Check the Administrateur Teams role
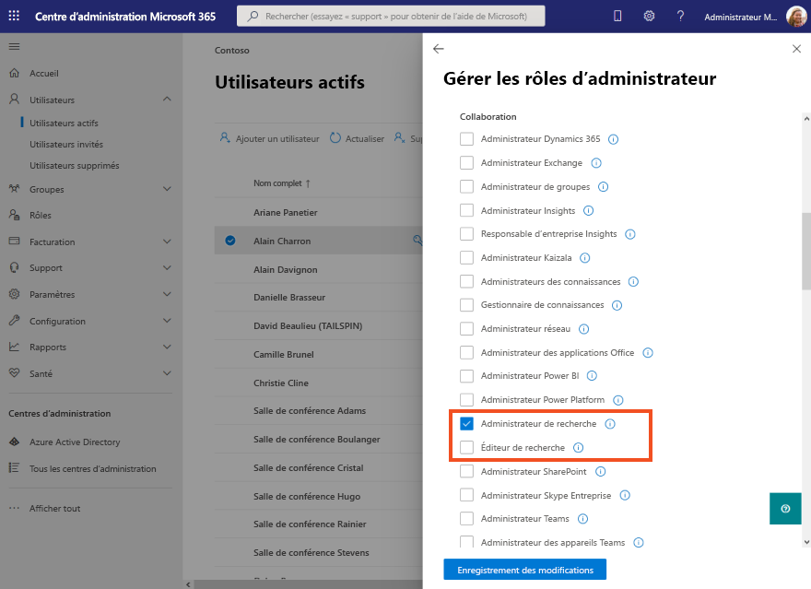The height and width of the screenshot is (589, 811). click(x=465, y=518)
